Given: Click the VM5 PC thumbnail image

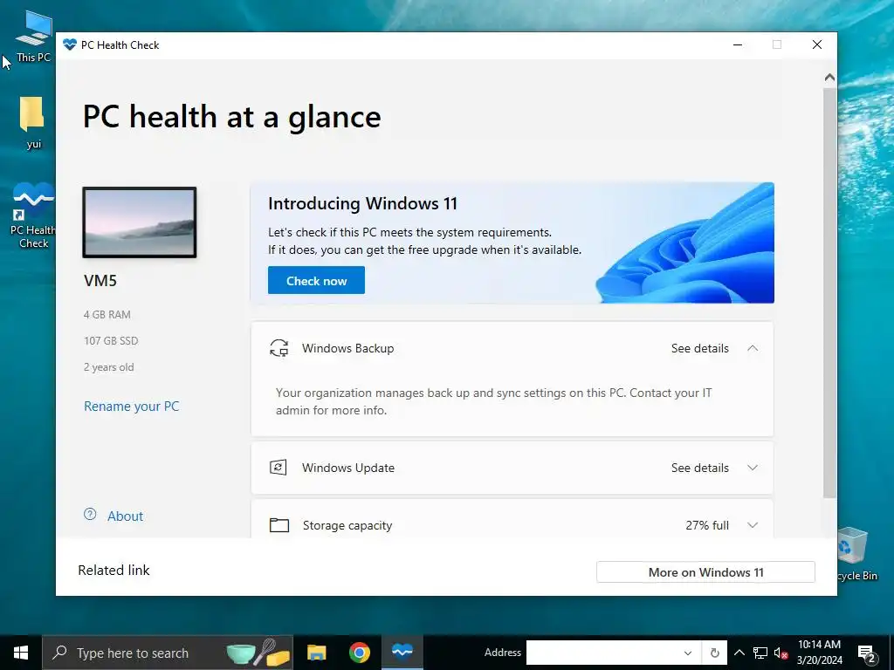Looking at the screenshot, I should [140, 222].
